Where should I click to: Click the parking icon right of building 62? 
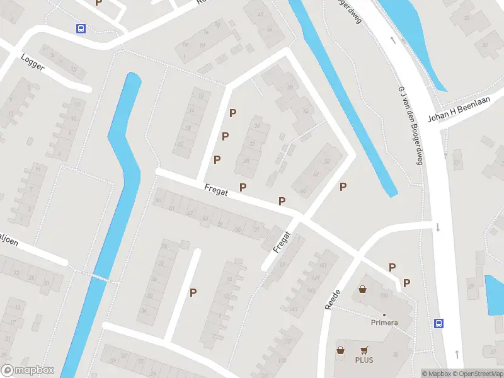tap(343, 186)
